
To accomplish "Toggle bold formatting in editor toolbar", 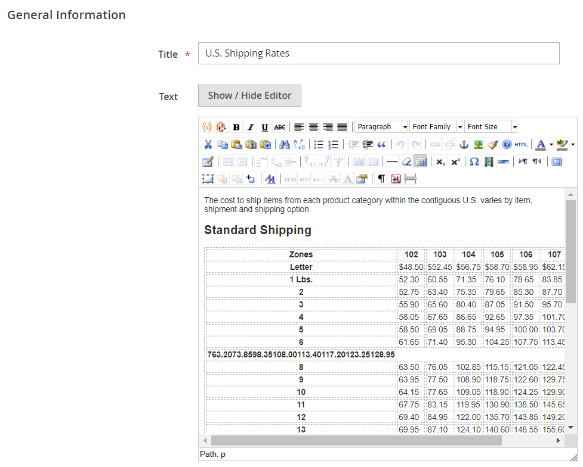I will click(236, 127).
